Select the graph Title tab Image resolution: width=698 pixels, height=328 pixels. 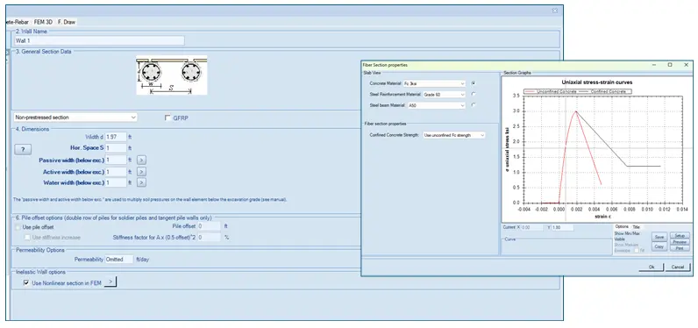(x=636, y=227)
